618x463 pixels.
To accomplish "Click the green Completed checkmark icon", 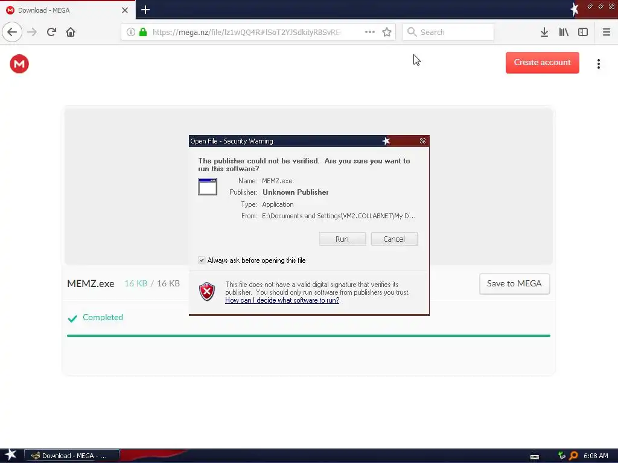I will [72, 318].
